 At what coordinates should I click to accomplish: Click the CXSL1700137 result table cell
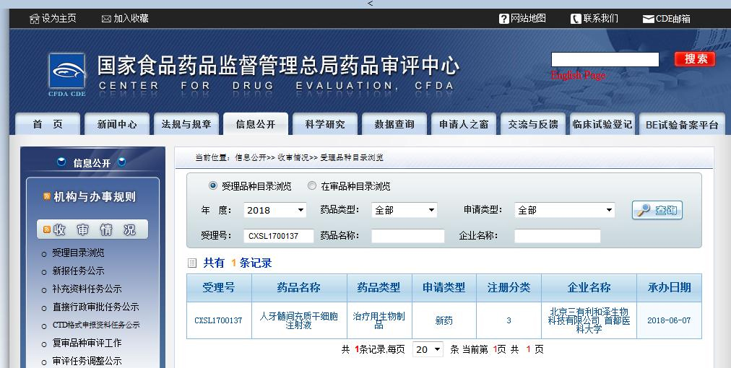coord(219,320)
